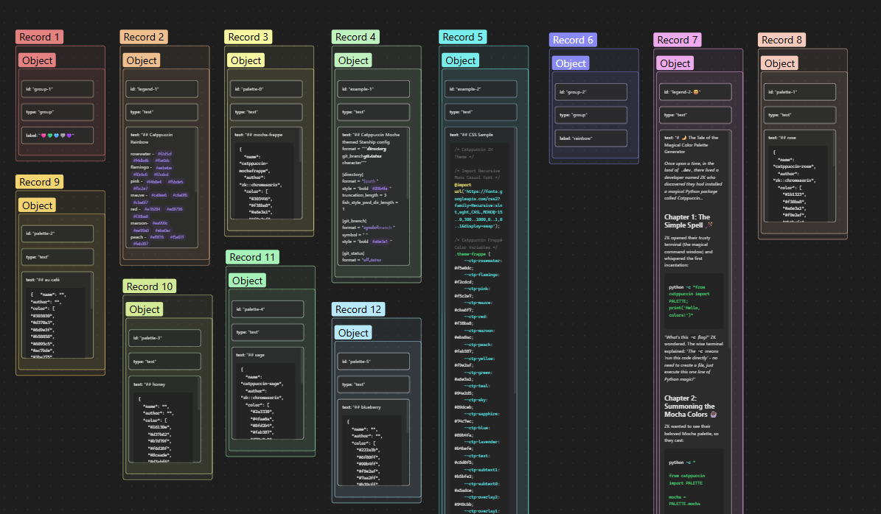Click the "## CSS Sample" text line

coord(471,135)
